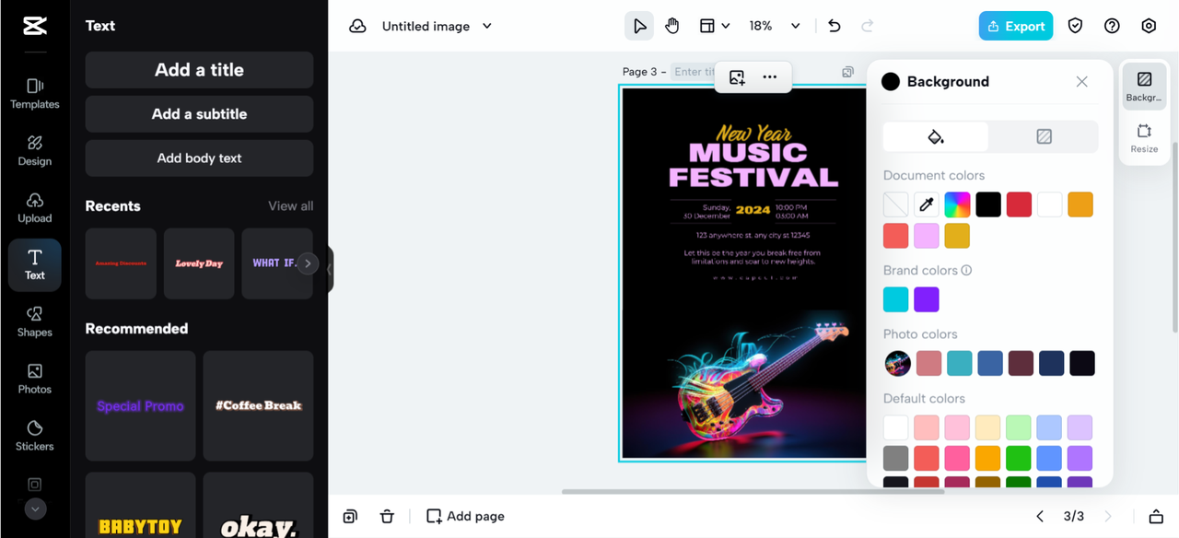This screenshot has height=538, width=1179.
Task: Switch to the solid fill color tab
Action: [936, 136]
